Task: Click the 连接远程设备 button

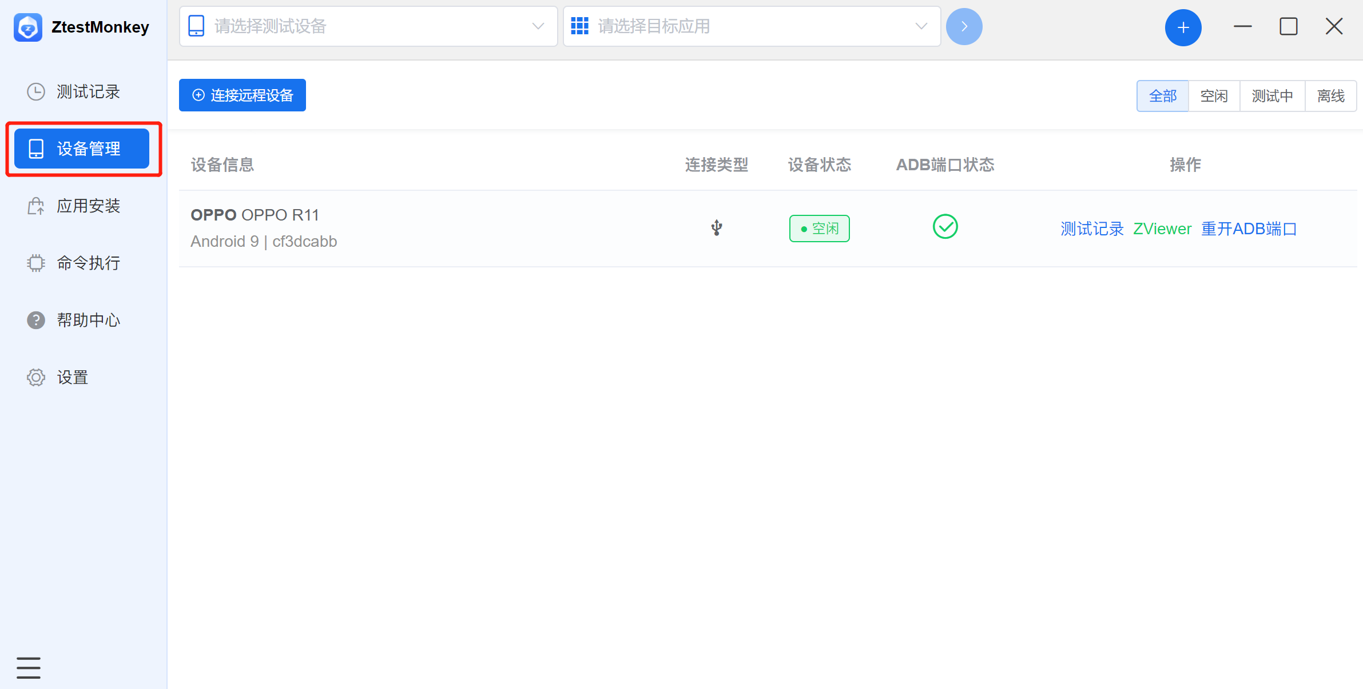Action: pos(243,95)
